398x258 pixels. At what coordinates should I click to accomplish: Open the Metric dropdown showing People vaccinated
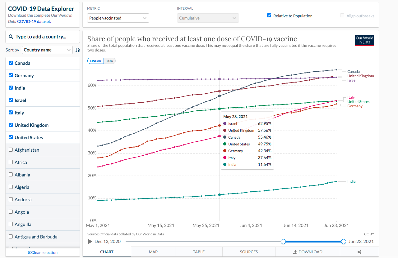[118, 18]
